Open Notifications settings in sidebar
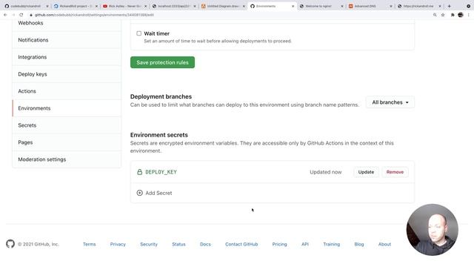The width and height of the screenshot is (474, 267). (67, 40)
